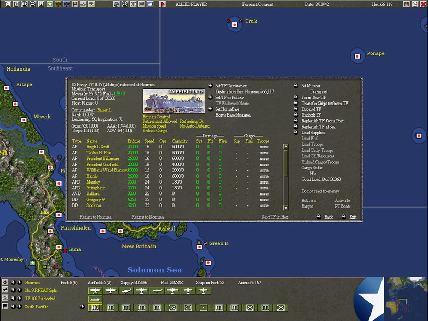This screenshot has height=321, width=428.
Task: Click the Exit button in TF window
Action: [x=353, y=217]
